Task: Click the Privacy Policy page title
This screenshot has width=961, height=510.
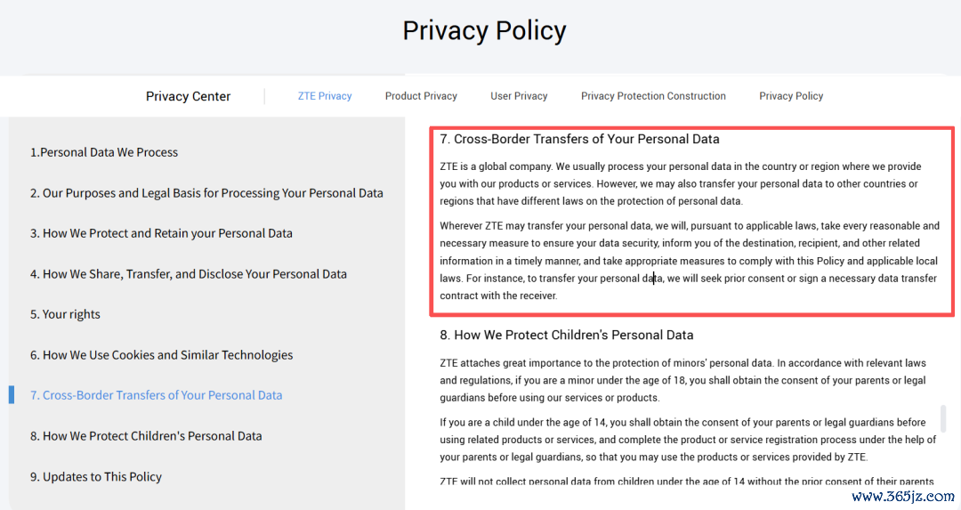Action: point(484,30)
